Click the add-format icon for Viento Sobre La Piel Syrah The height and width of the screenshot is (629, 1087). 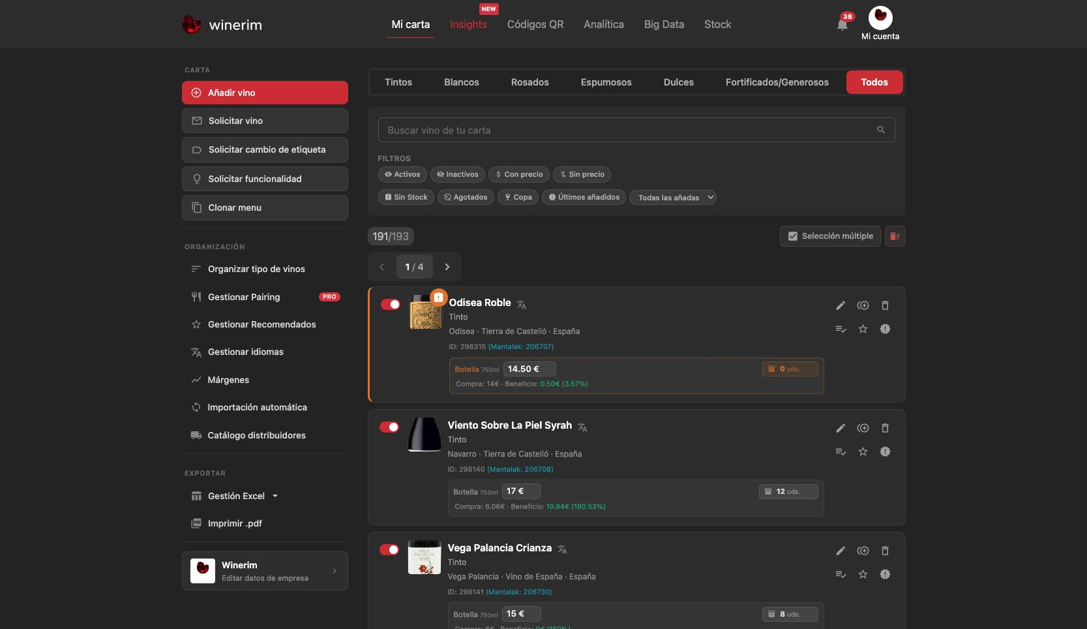[x=863, y=428]
